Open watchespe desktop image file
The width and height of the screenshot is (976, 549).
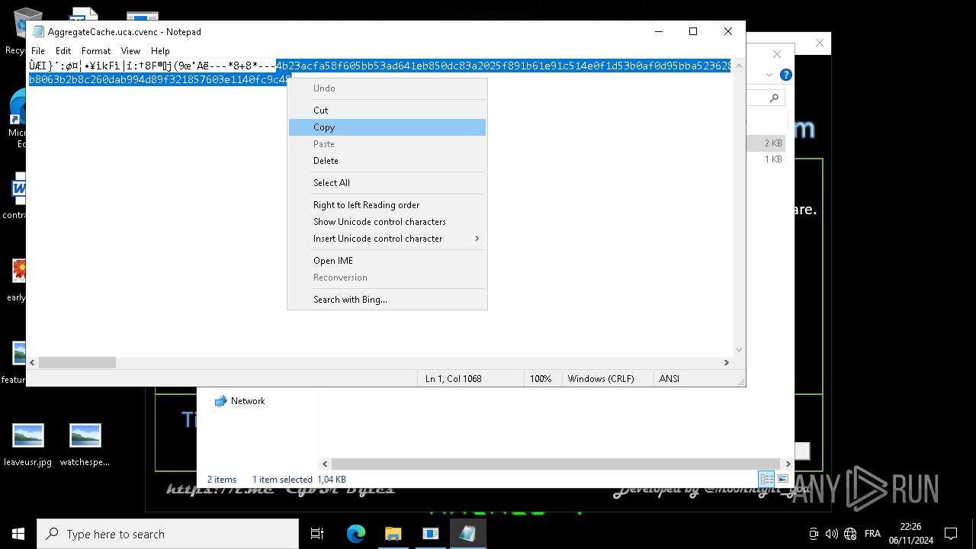(x=85, y=445)
